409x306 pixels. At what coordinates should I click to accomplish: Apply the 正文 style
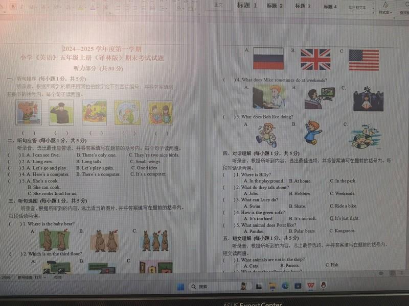click(218, 5)
